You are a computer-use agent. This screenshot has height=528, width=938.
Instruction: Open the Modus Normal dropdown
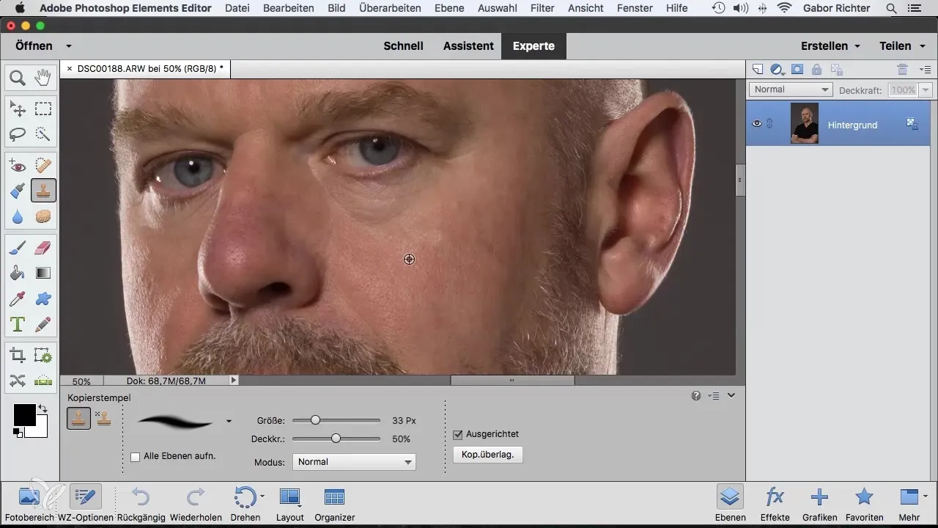coord(354,462)
